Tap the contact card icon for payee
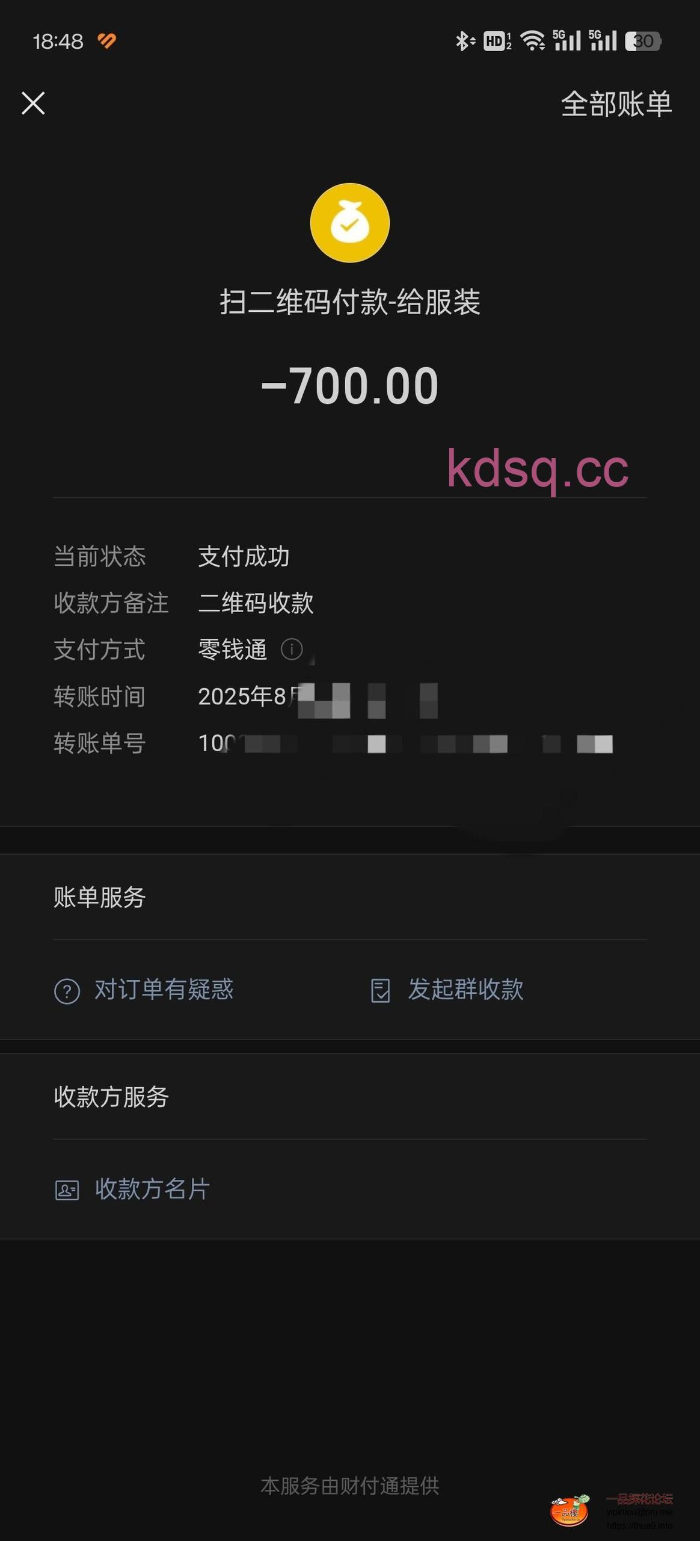700x1541 pixels. 67,1190
